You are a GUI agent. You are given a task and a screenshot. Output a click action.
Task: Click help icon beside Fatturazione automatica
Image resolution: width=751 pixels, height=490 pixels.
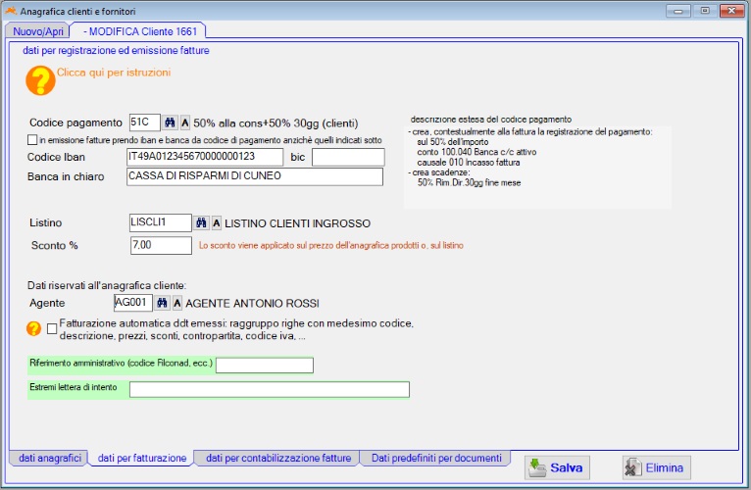point(34,328)
